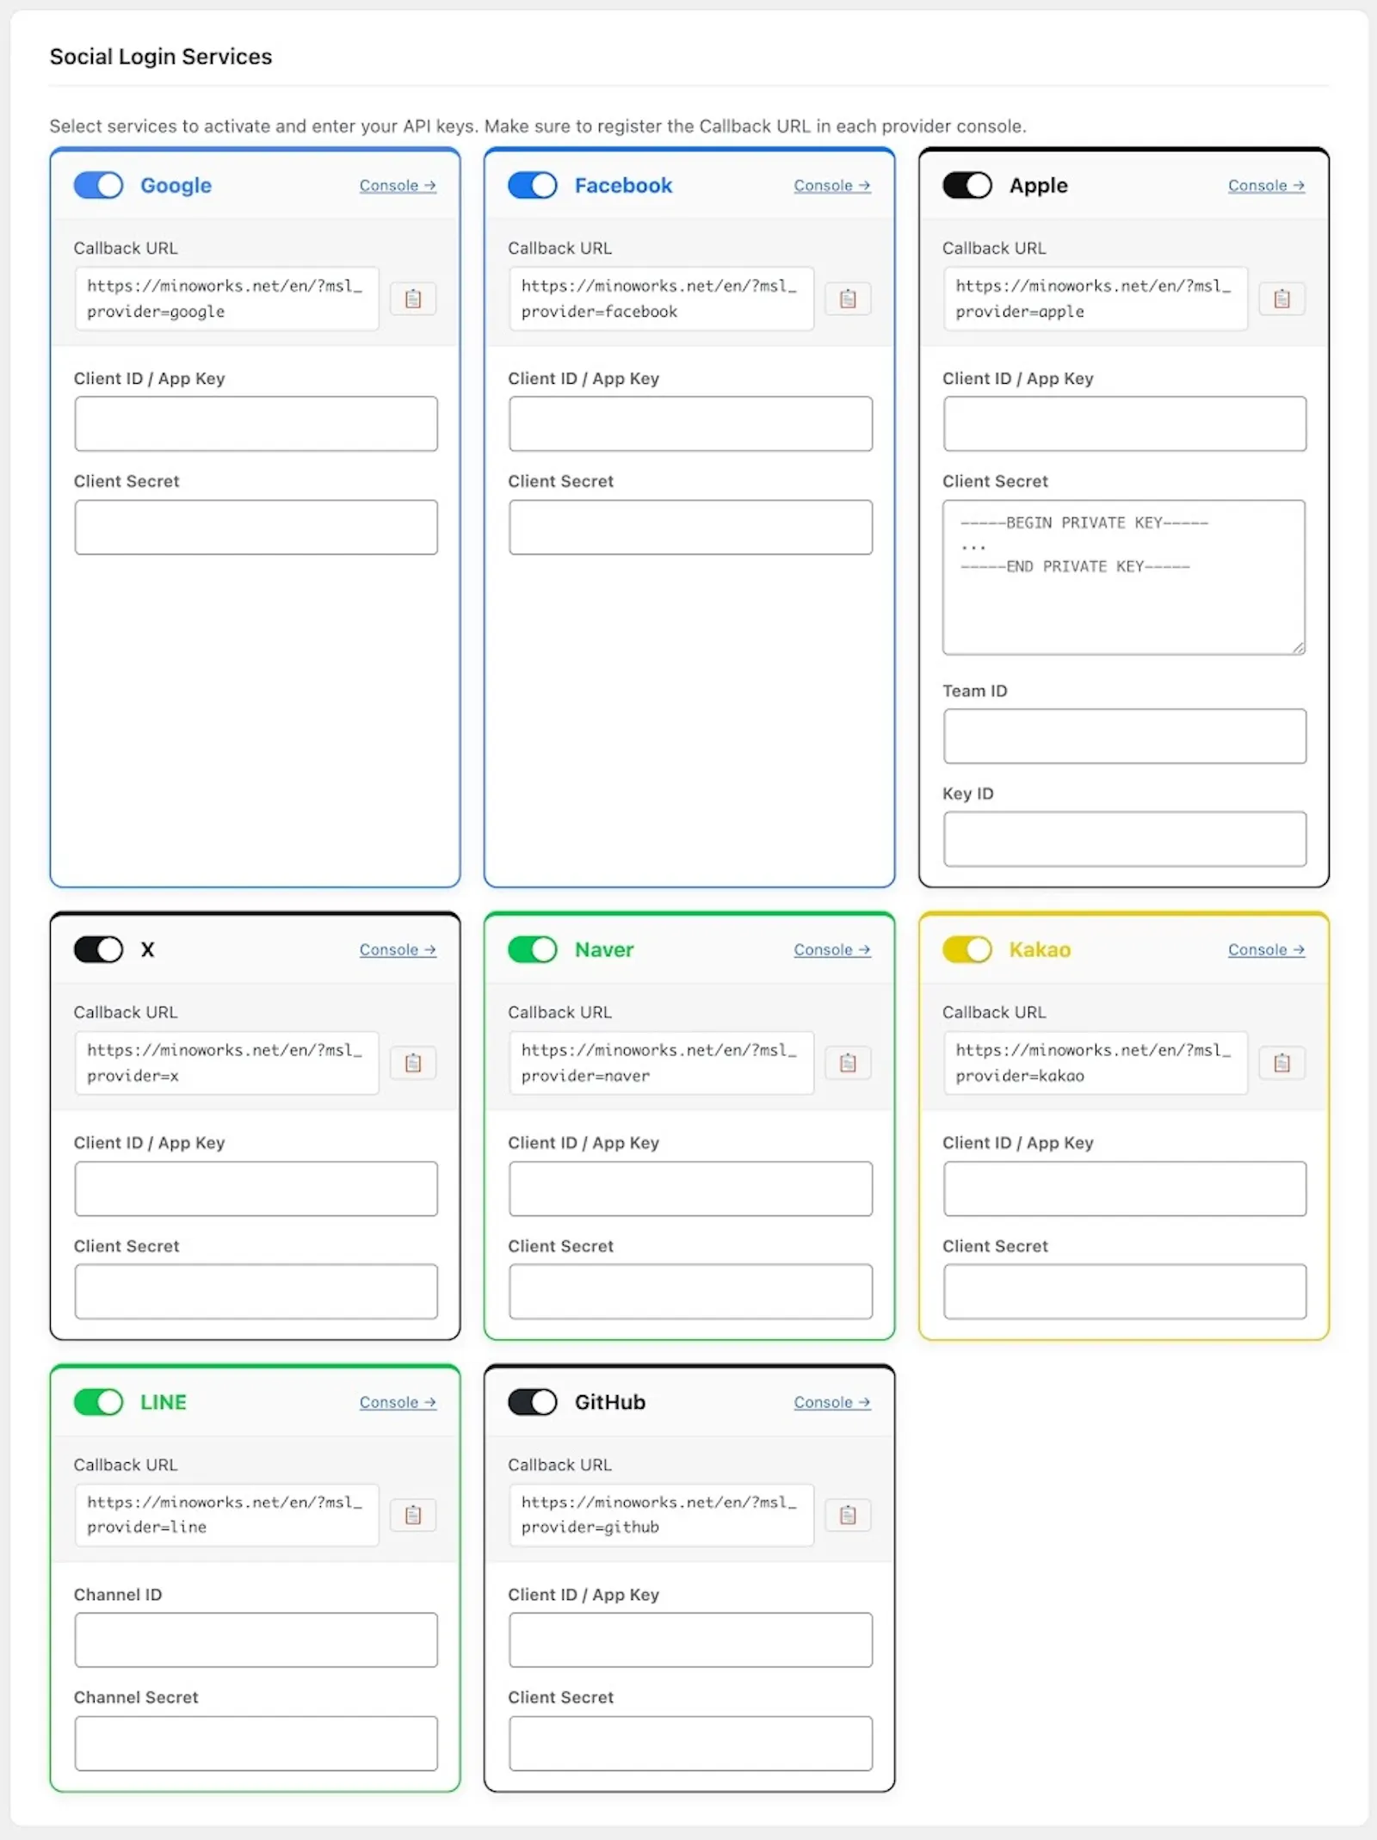This screenshot has height=1840, width=1377.
Task: Copy the Facebook callback URL
Action: (x=848, y=299)
